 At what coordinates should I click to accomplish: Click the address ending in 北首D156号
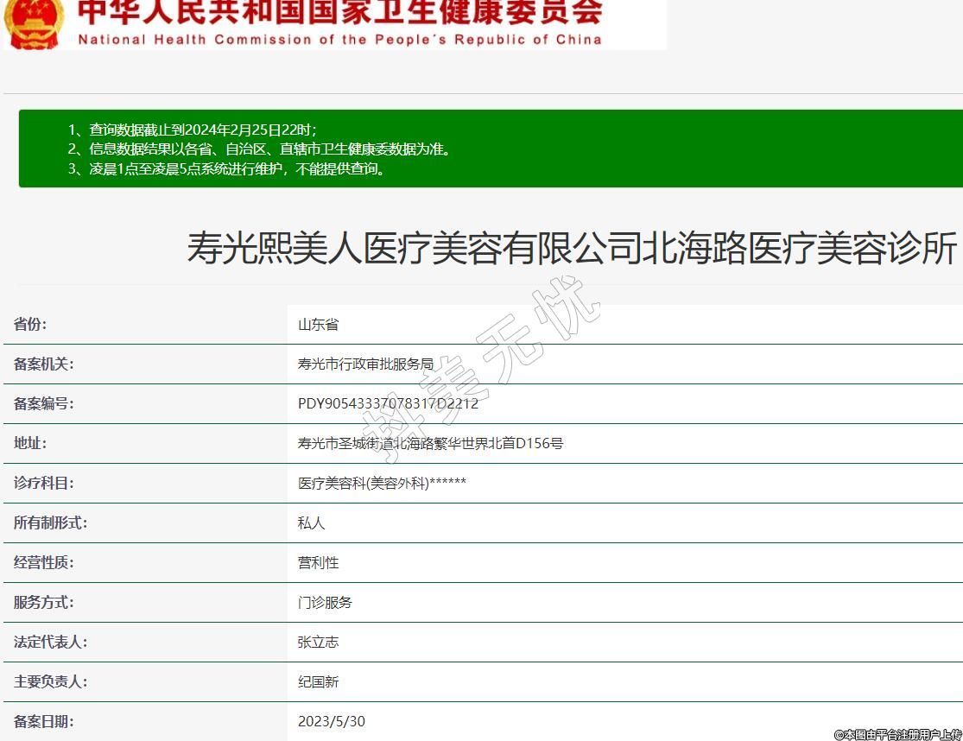point(430,443)
